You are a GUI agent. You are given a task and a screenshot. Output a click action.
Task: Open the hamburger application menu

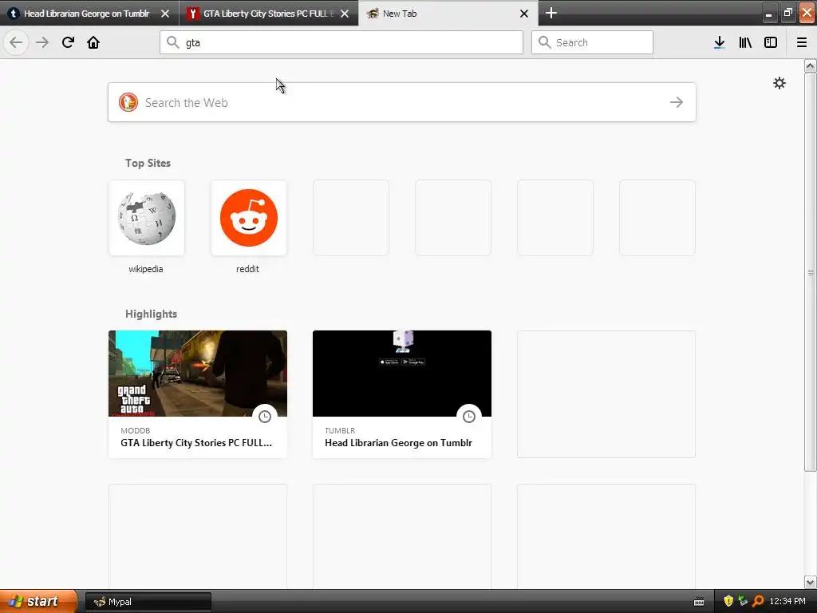(802, 42)
